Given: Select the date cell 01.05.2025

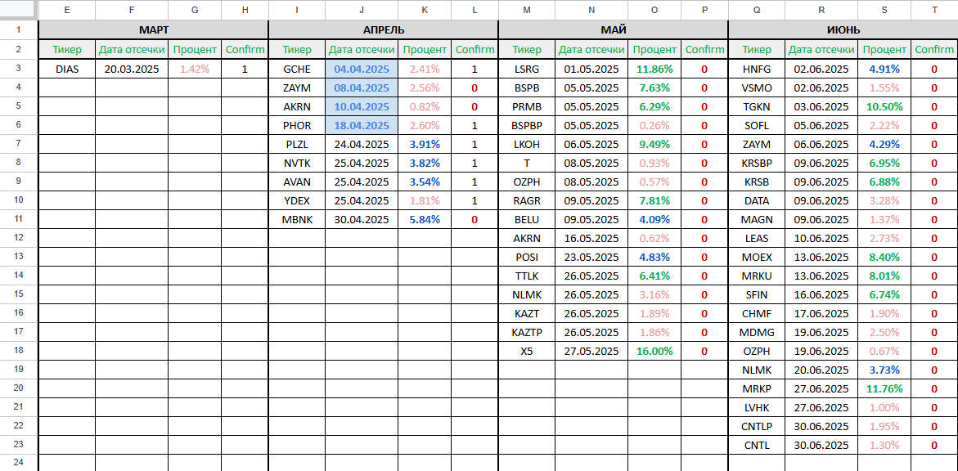Looking at the screenshot, I should tap(591, 69).
